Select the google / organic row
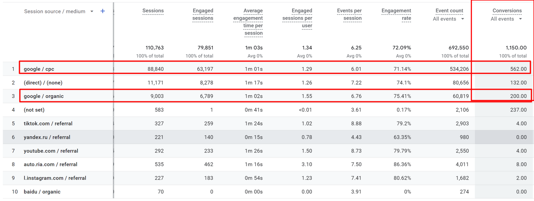 pos(44,96)
